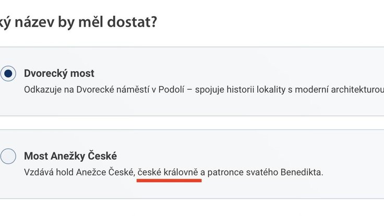Click the poll question heading text
The width and height of the screenshot is (384, 216).
coord(78,22)
